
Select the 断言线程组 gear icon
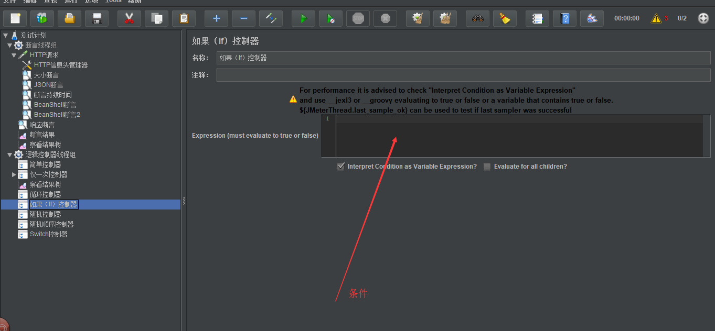tap(18, 45)
